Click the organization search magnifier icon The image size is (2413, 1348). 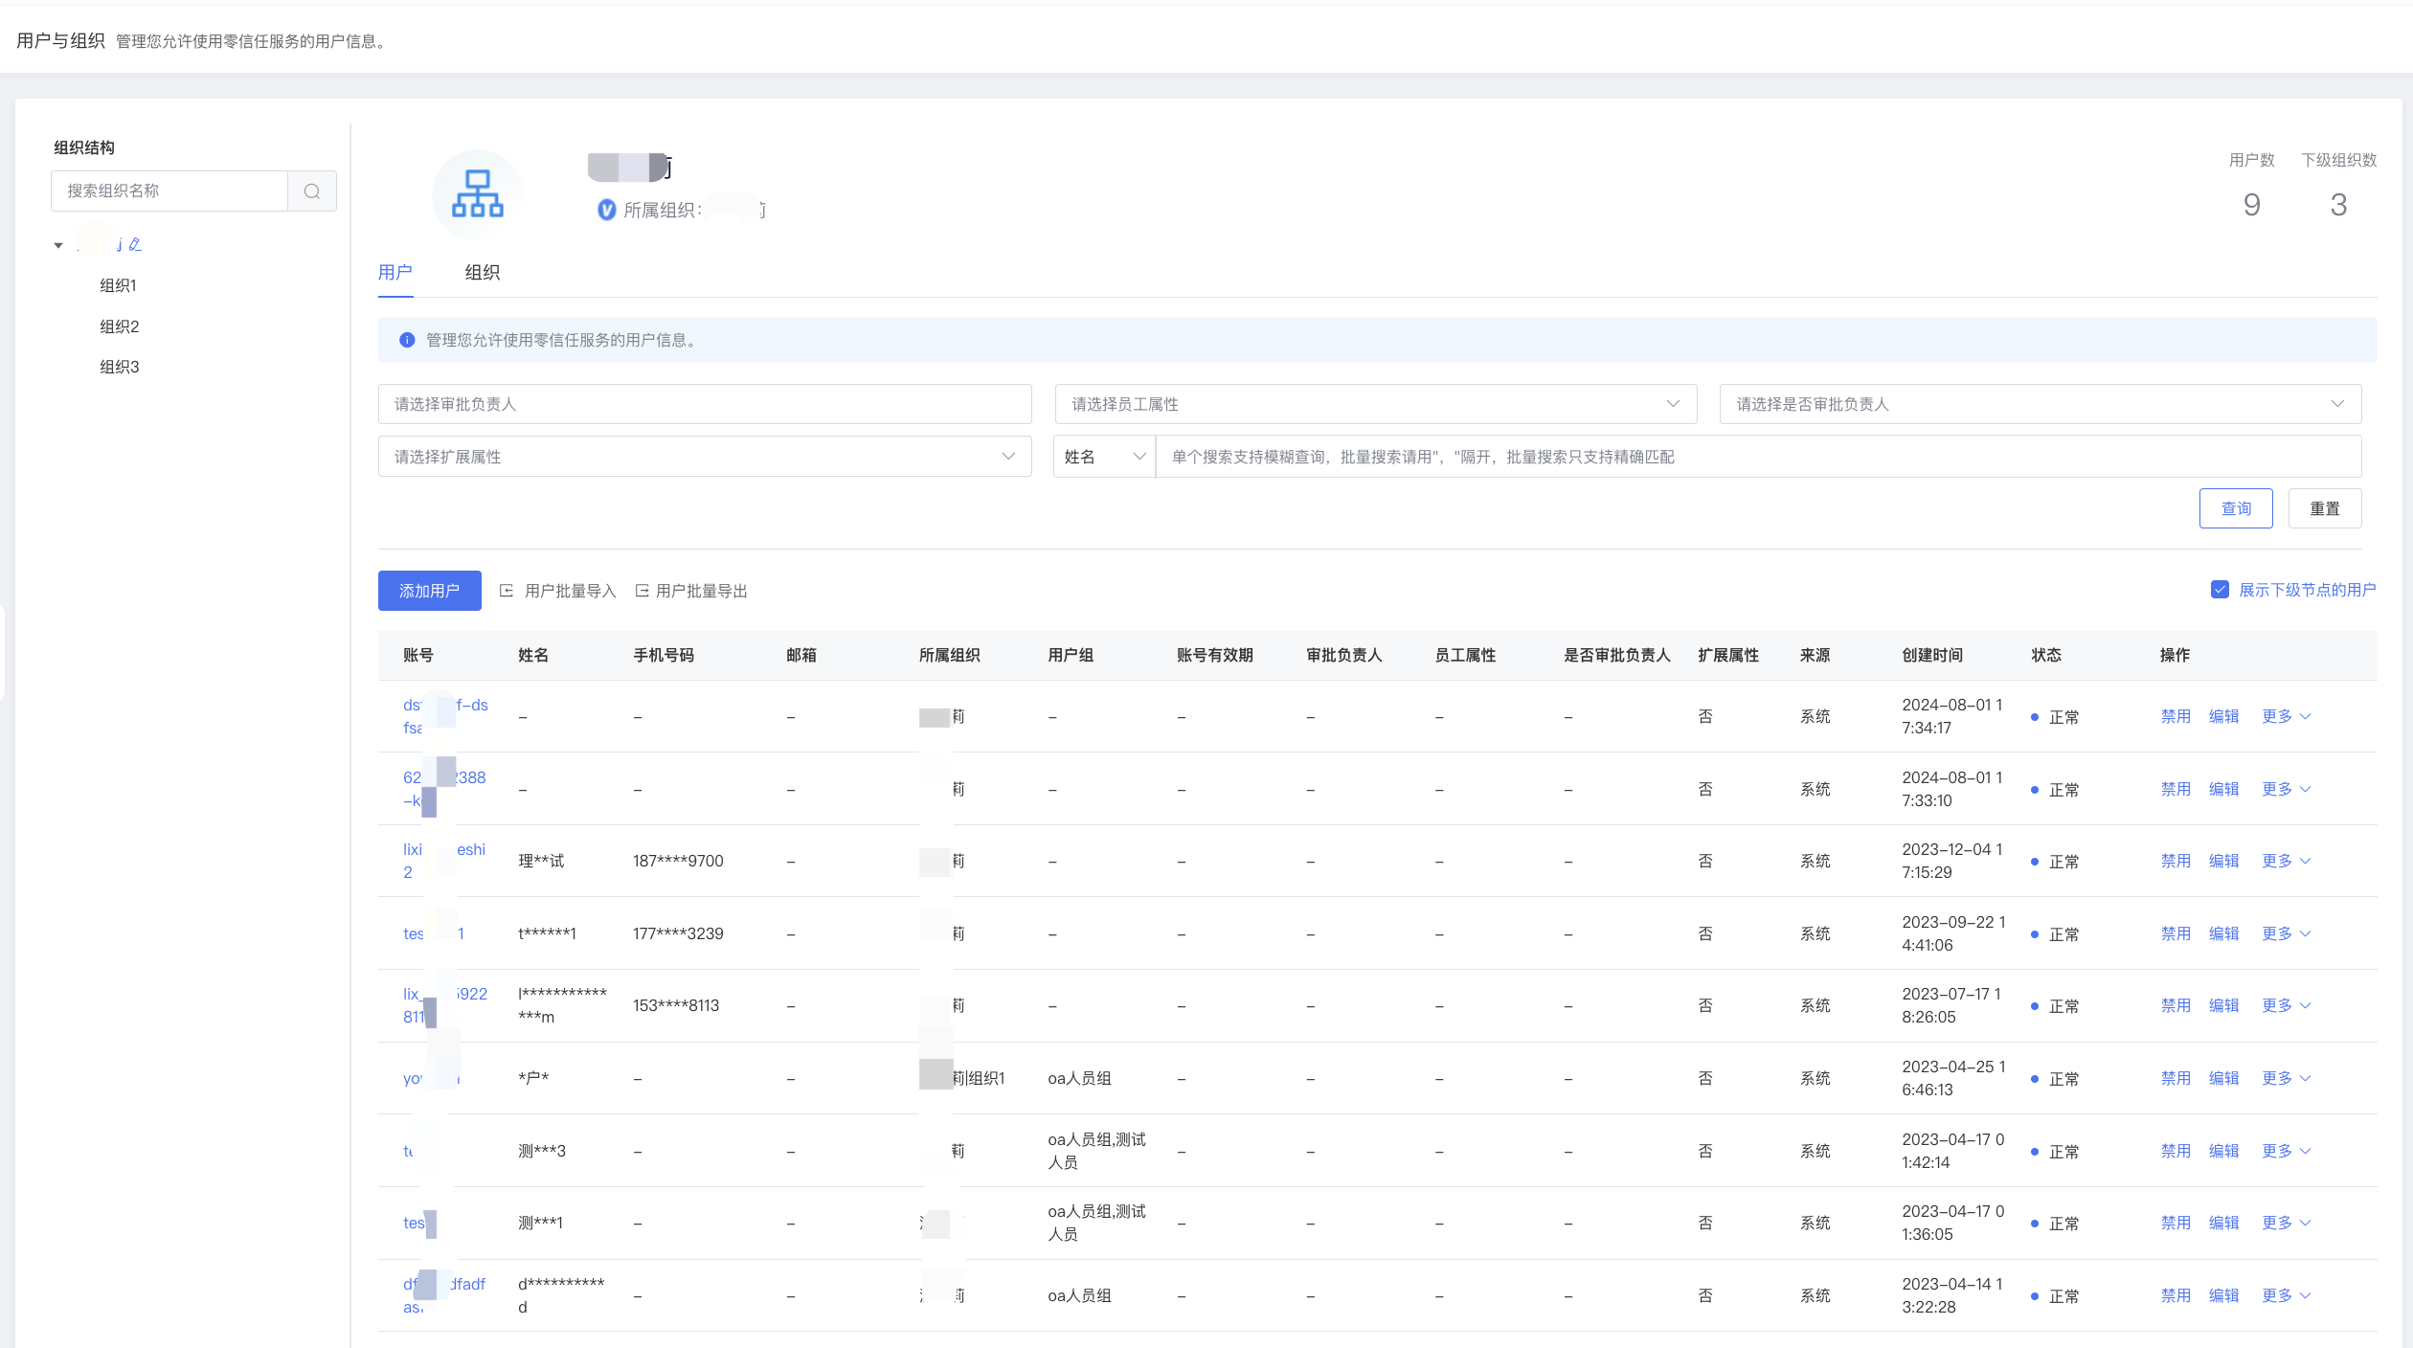(x=311, y=191)
